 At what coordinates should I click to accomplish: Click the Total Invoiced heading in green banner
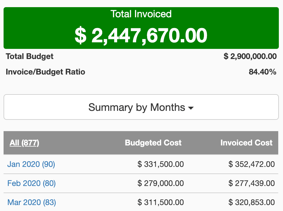click(141, 14)
